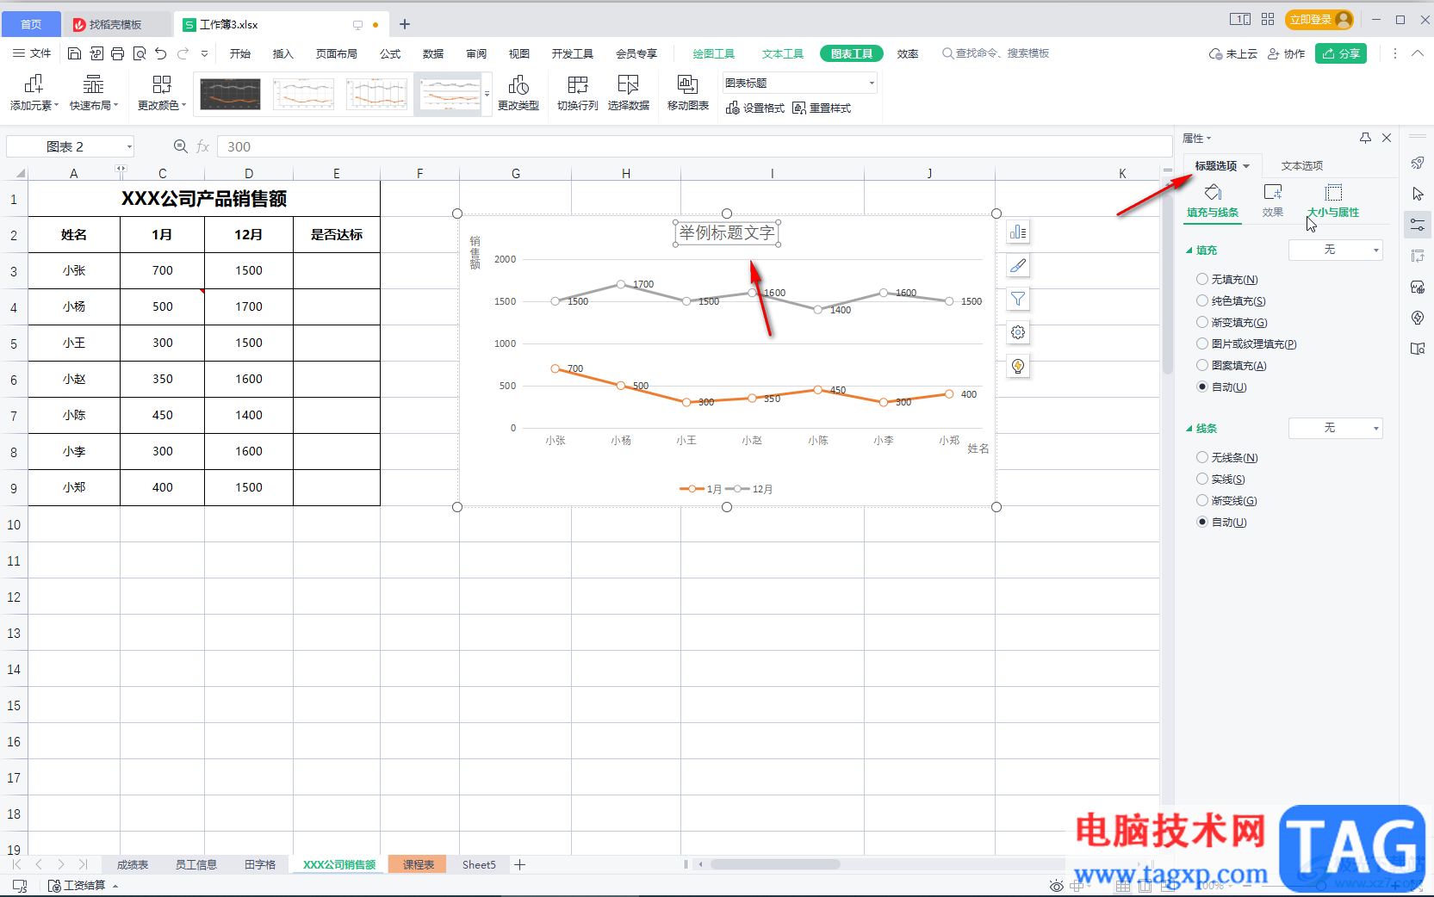Switch to the 课程表 sheet tab
This screenshot has height=897, width=1434.
point(419,865)
